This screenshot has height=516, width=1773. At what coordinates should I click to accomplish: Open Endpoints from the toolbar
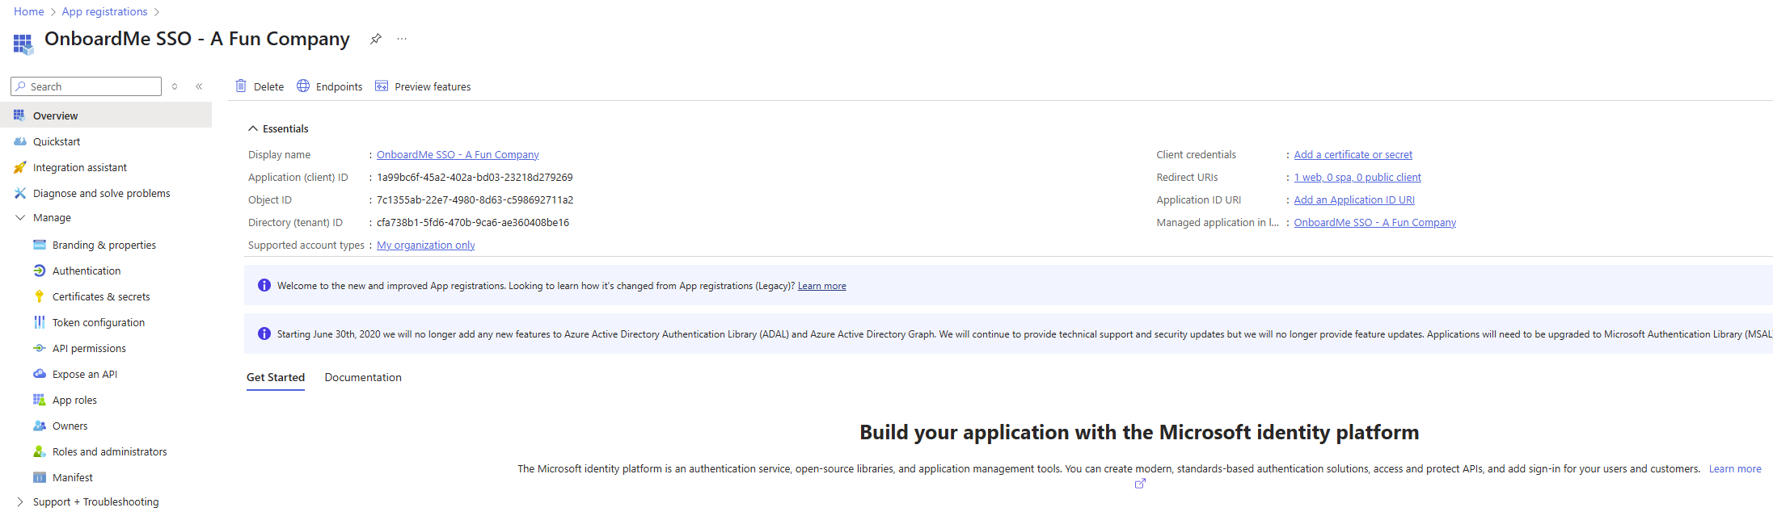click(x=330, y=86)
